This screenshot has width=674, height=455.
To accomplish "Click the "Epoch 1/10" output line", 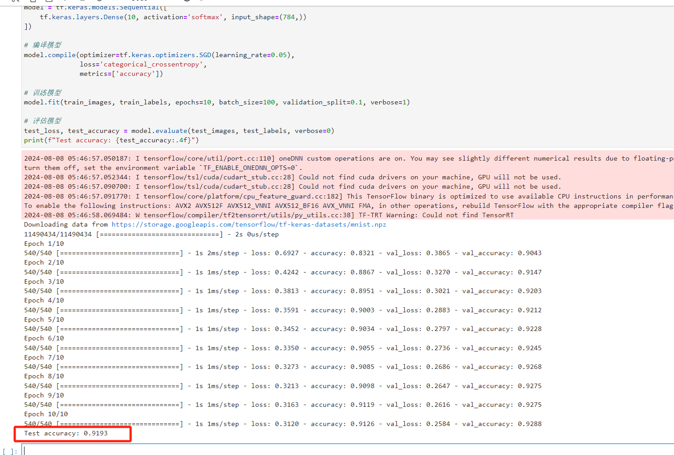I will coord(44,244).
